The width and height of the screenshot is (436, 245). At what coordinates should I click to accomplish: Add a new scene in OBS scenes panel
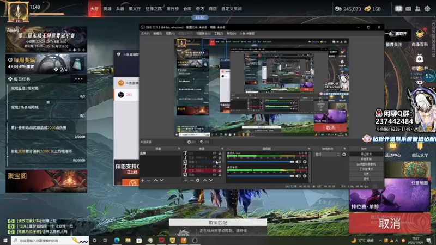click(143, 180)
